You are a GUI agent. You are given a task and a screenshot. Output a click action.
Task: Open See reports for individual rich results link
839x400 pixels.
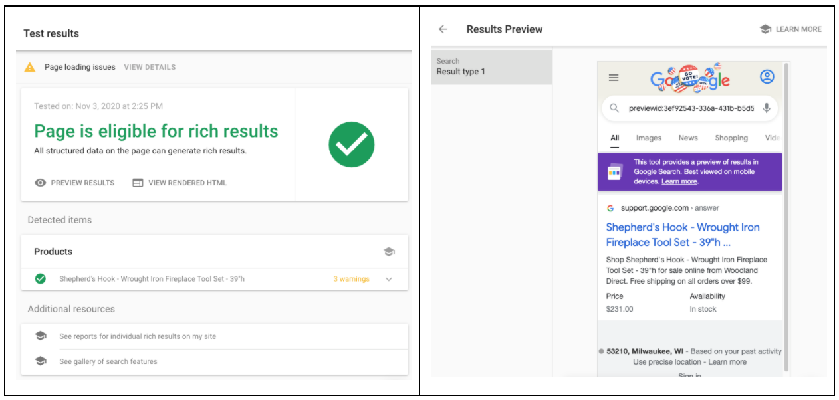click(138, 336)
